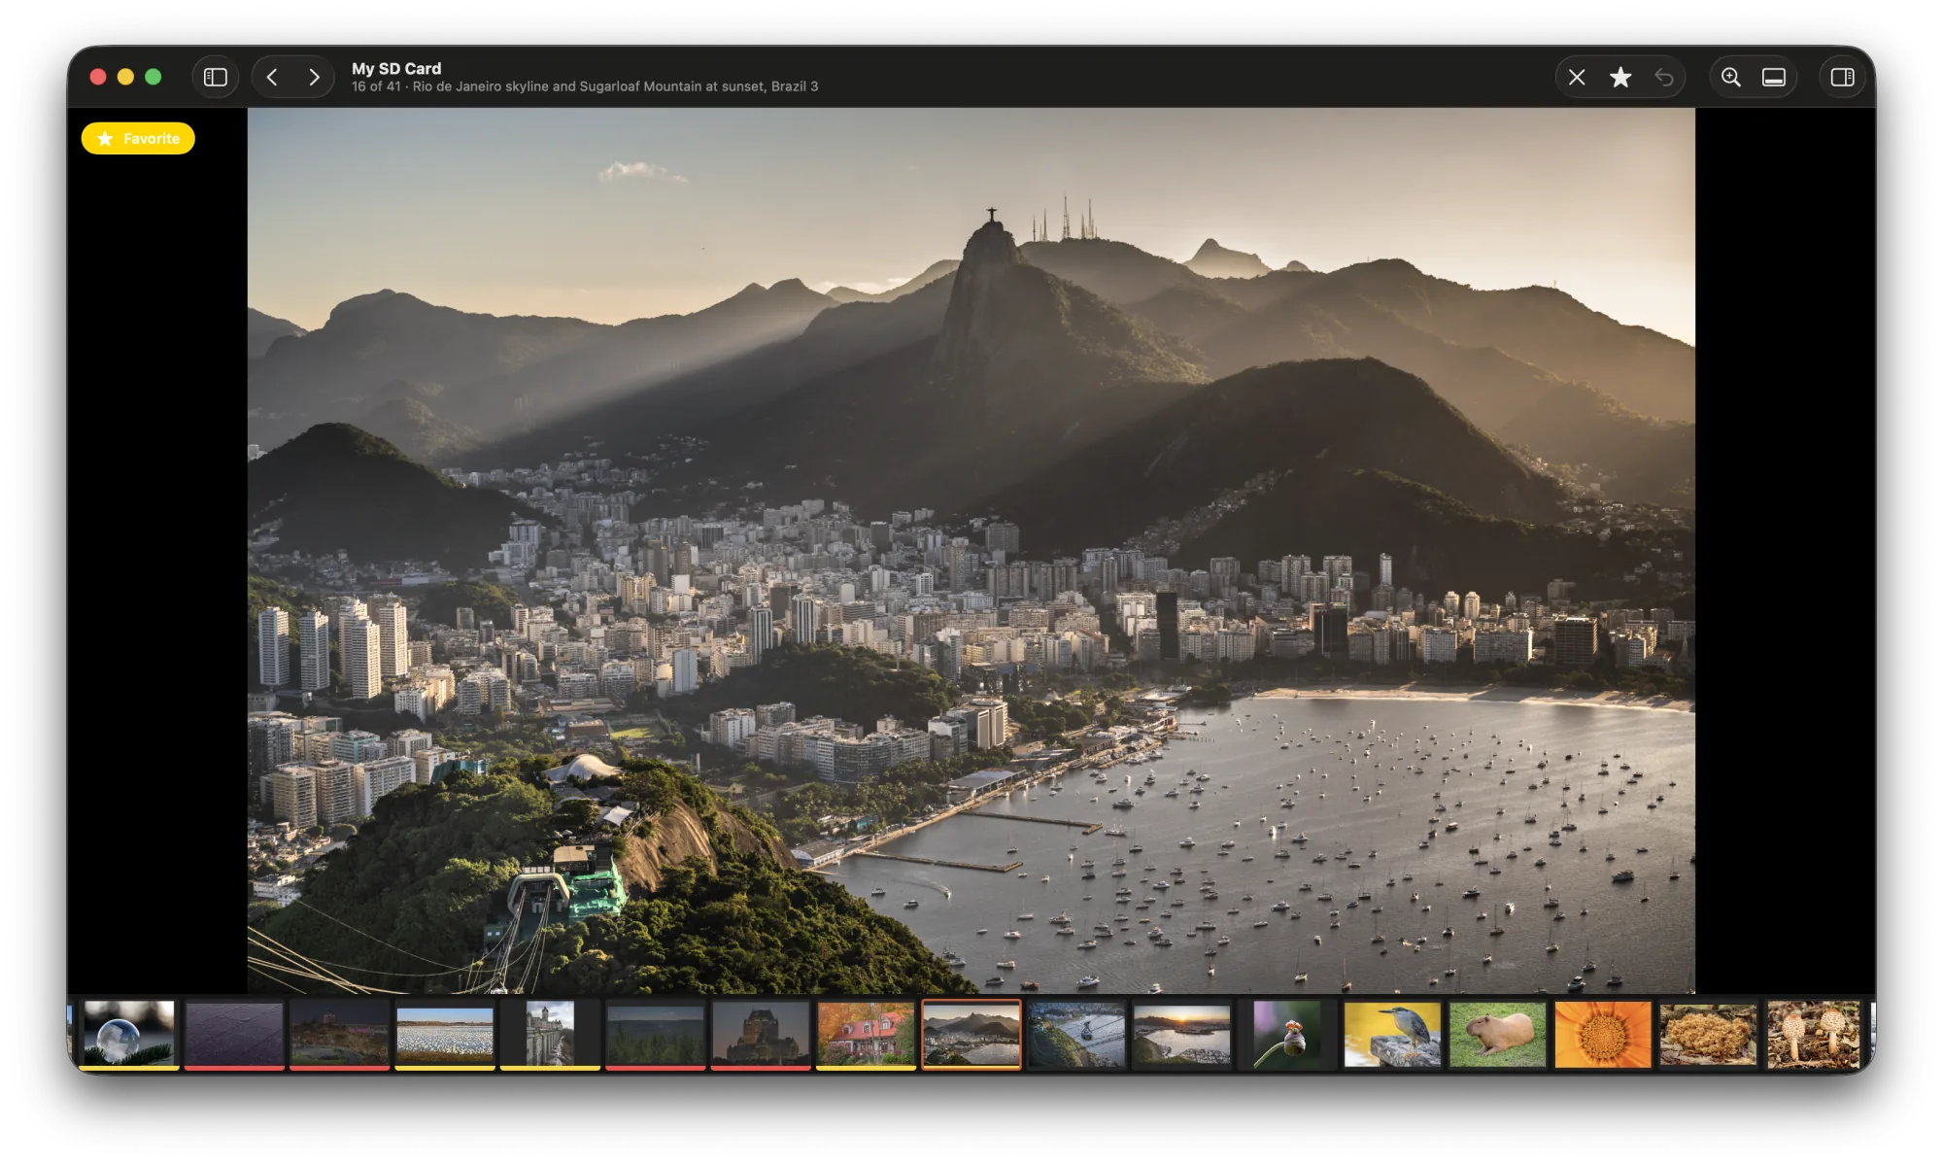
Task: Click the main Rio de Janeiro photo
Action: (x=971, y=550)
